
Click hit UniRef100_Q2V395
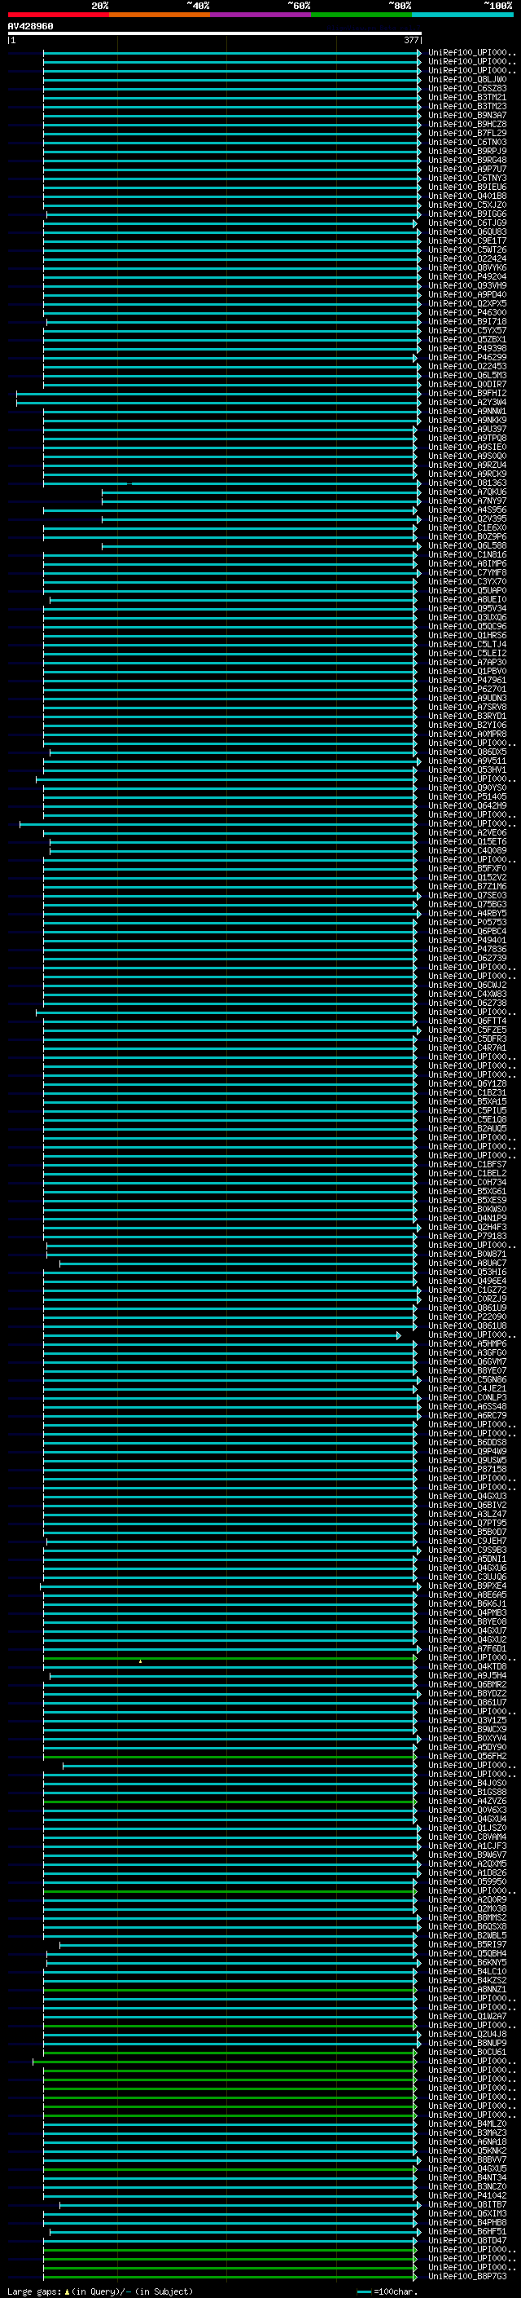pos(466,519)
